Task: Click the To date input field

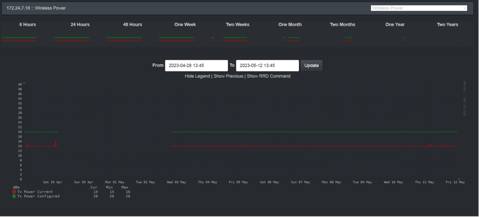Action: 267,65
